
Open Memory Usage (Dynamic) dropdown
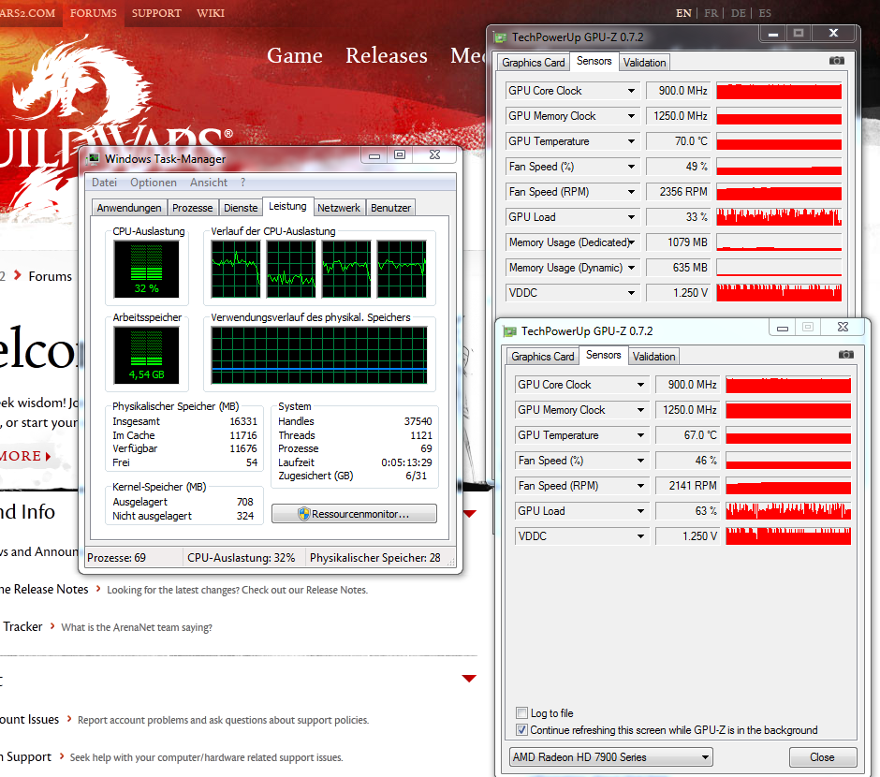pyautogui.click(x=631, y=268)
